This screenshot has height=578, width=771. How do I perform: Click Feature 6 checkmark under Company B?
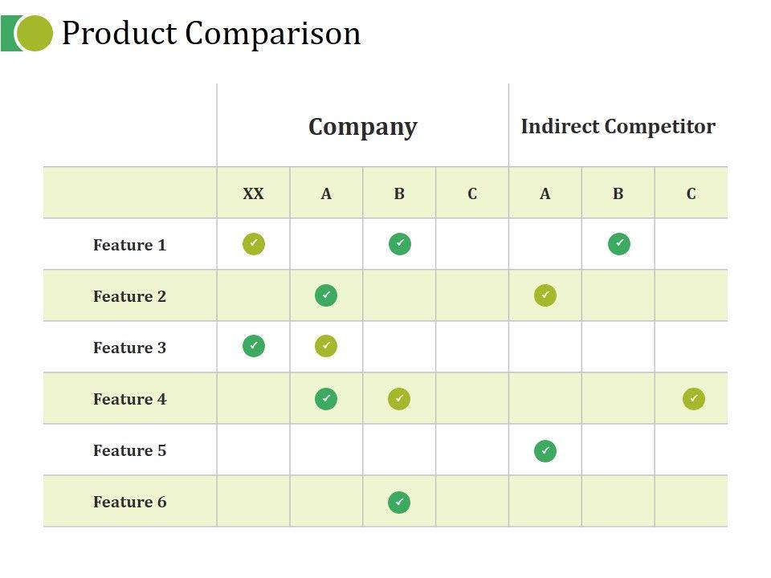pos(399,503)
